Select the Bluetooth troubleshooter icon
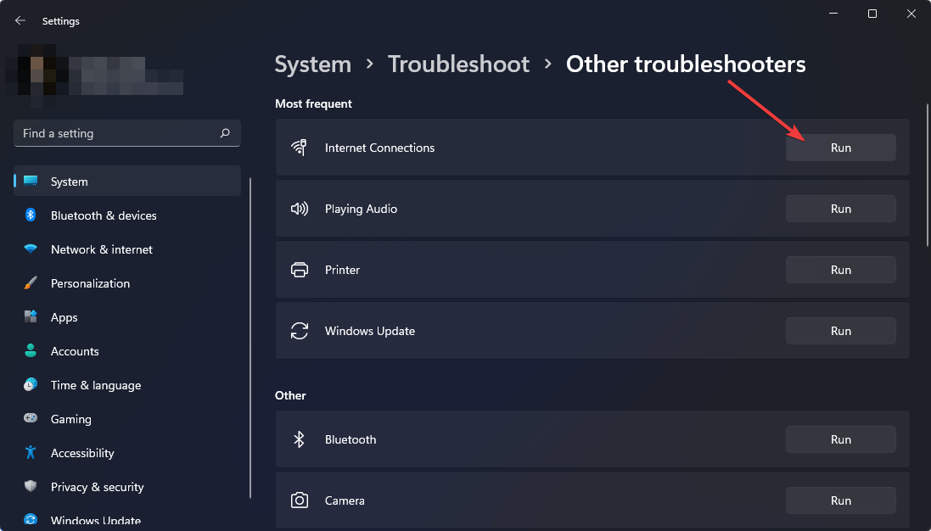 point(300,439)
